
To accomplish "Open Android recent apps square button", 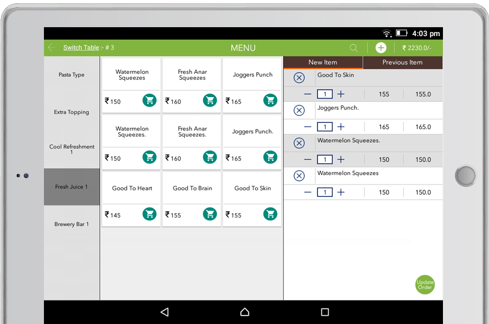I will 325,312.
